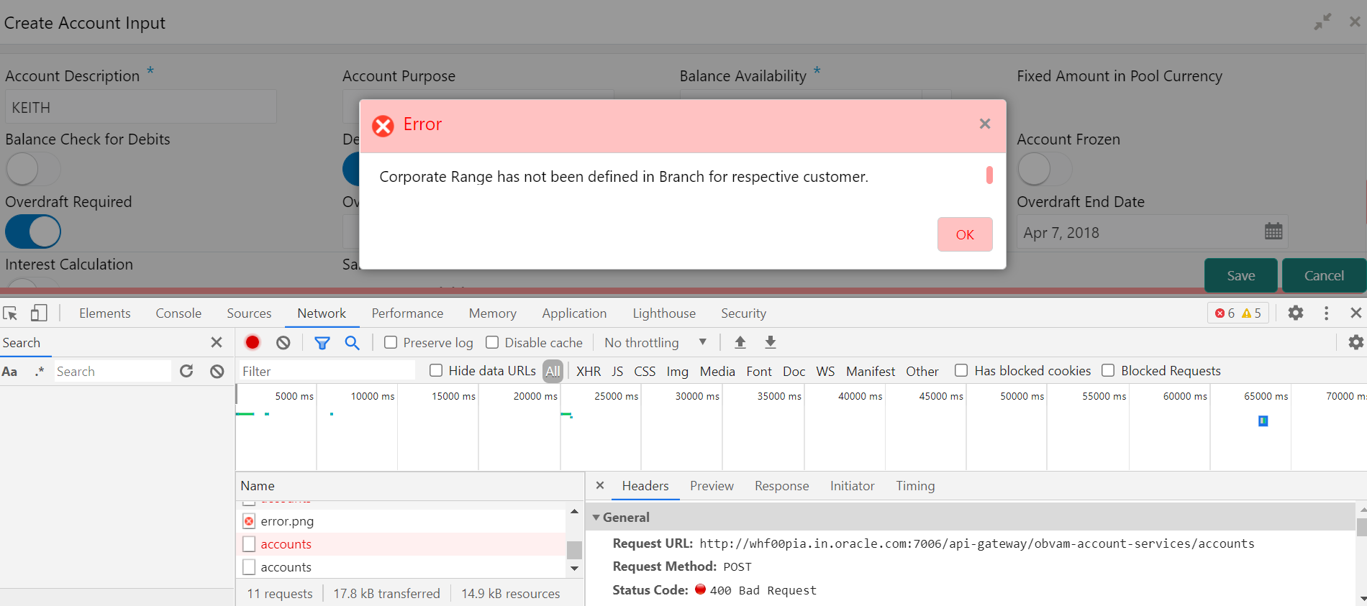Open the Preview tab of request details
1367x606 pixels.
[712, 486]
